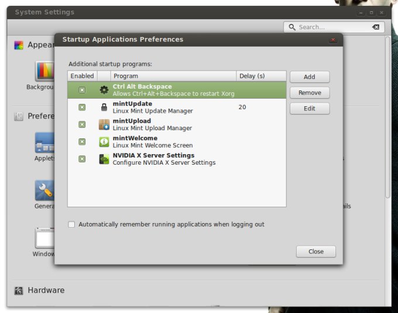Disable mintUpdate startup checkbox
The height and width of the screenshot is (313, 398).
(x=82, y=107)
